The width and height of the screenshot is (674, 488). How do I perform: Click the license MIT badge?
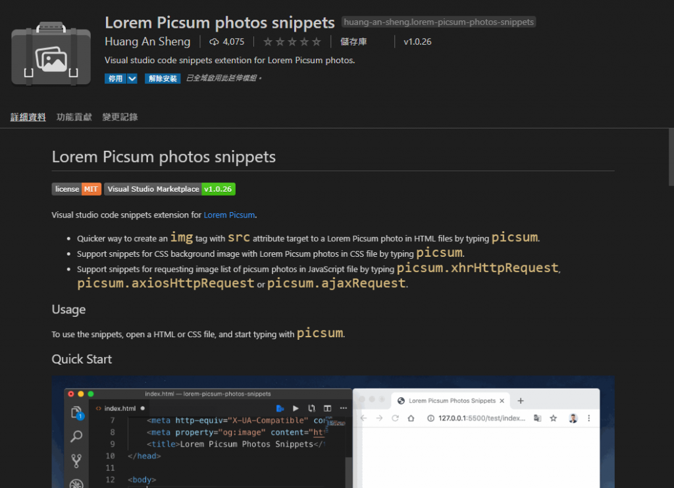point(76,189)
